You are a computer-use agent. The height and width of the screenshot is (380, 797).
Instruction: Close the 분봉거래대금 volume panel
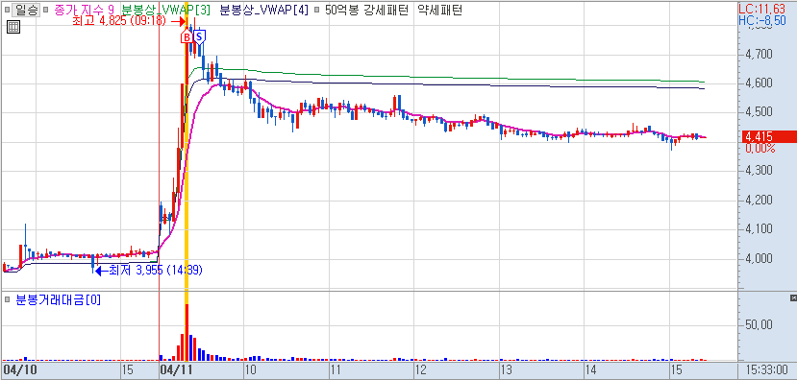tap(793, 297)
